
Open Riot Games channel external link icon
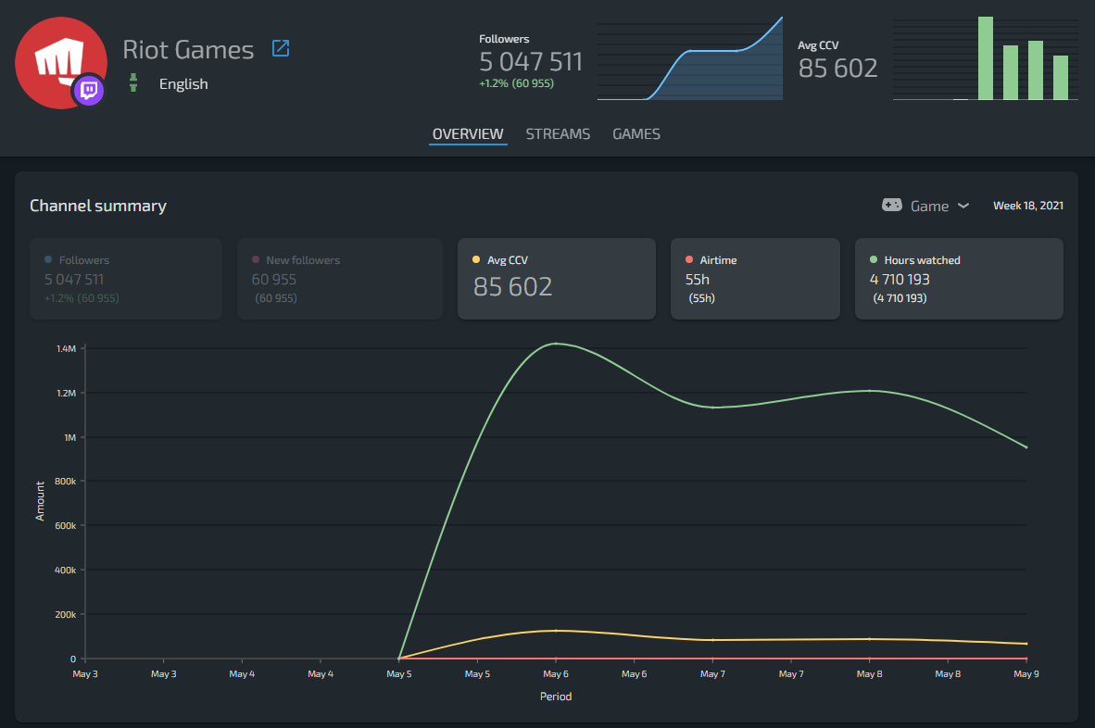point(281,48)
